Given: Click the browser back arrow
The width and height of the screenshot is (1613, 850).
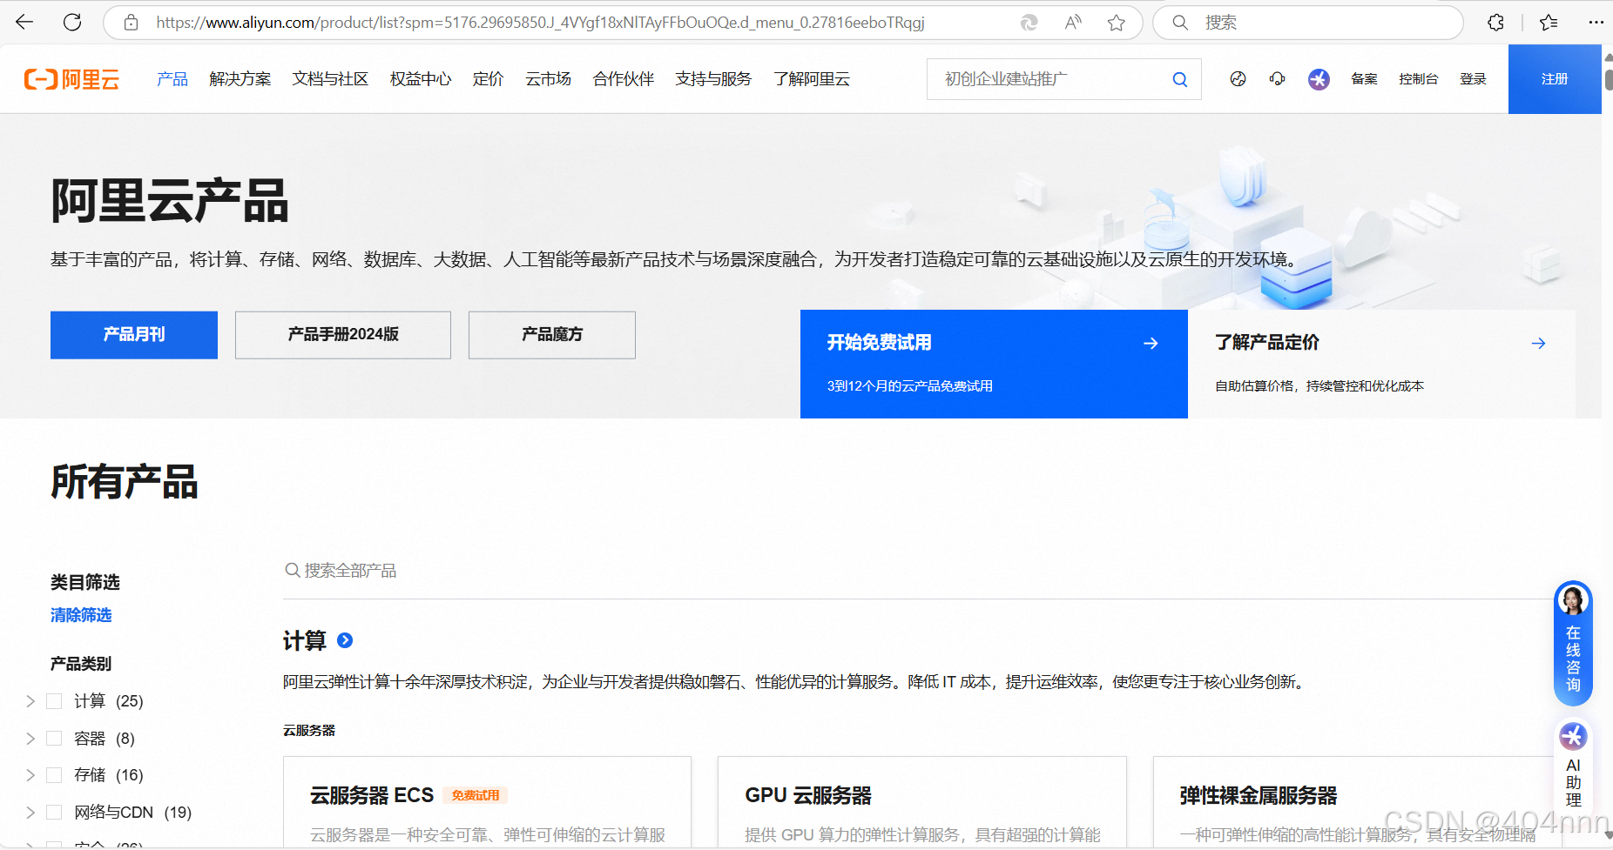Looking at the screenshot, I should point(24,23).
